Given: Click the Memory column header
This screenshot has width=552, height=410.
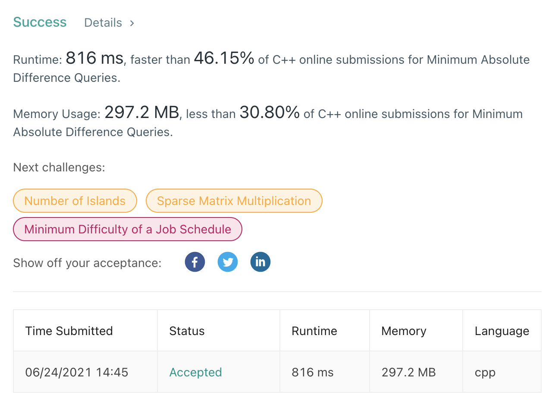Looking at the screenshot, I should (404, 331).
